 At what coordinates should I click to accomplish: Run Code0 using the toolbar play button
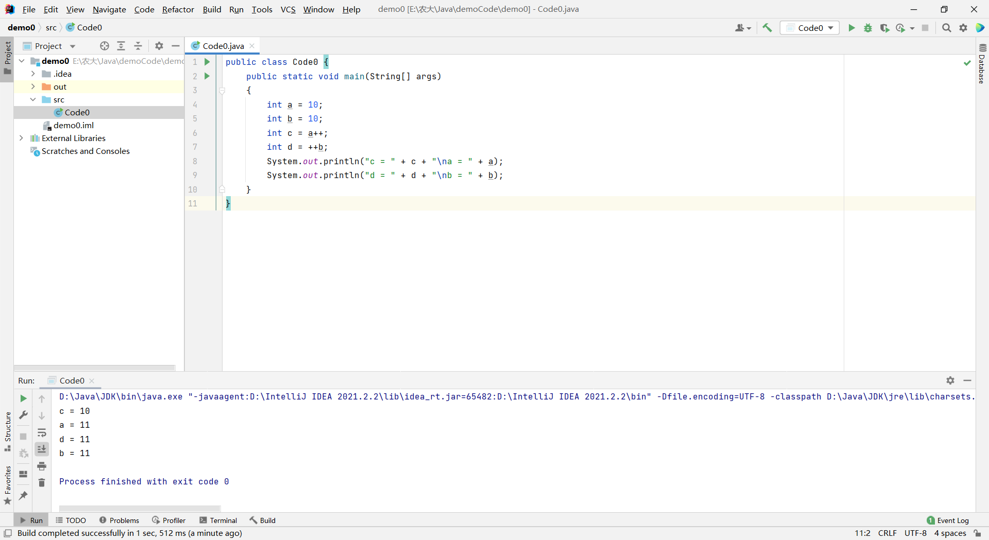coord(851,28)
